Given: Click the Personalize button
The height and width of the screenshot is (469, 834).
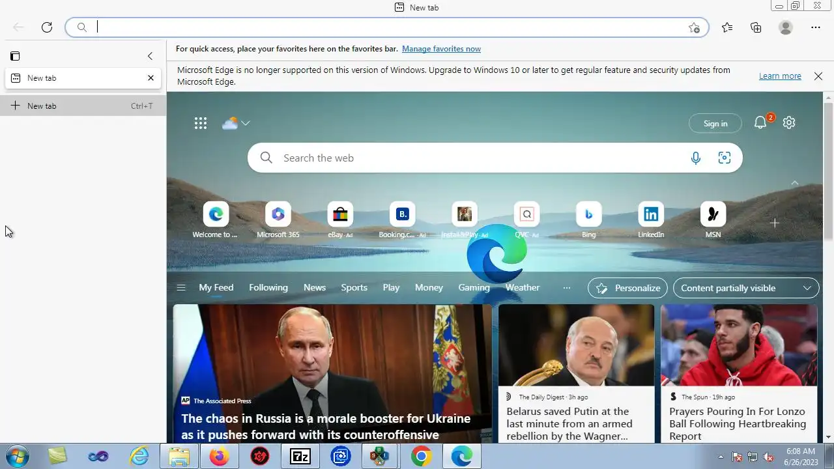Looking at the screenshot, I should click(628, 288).
